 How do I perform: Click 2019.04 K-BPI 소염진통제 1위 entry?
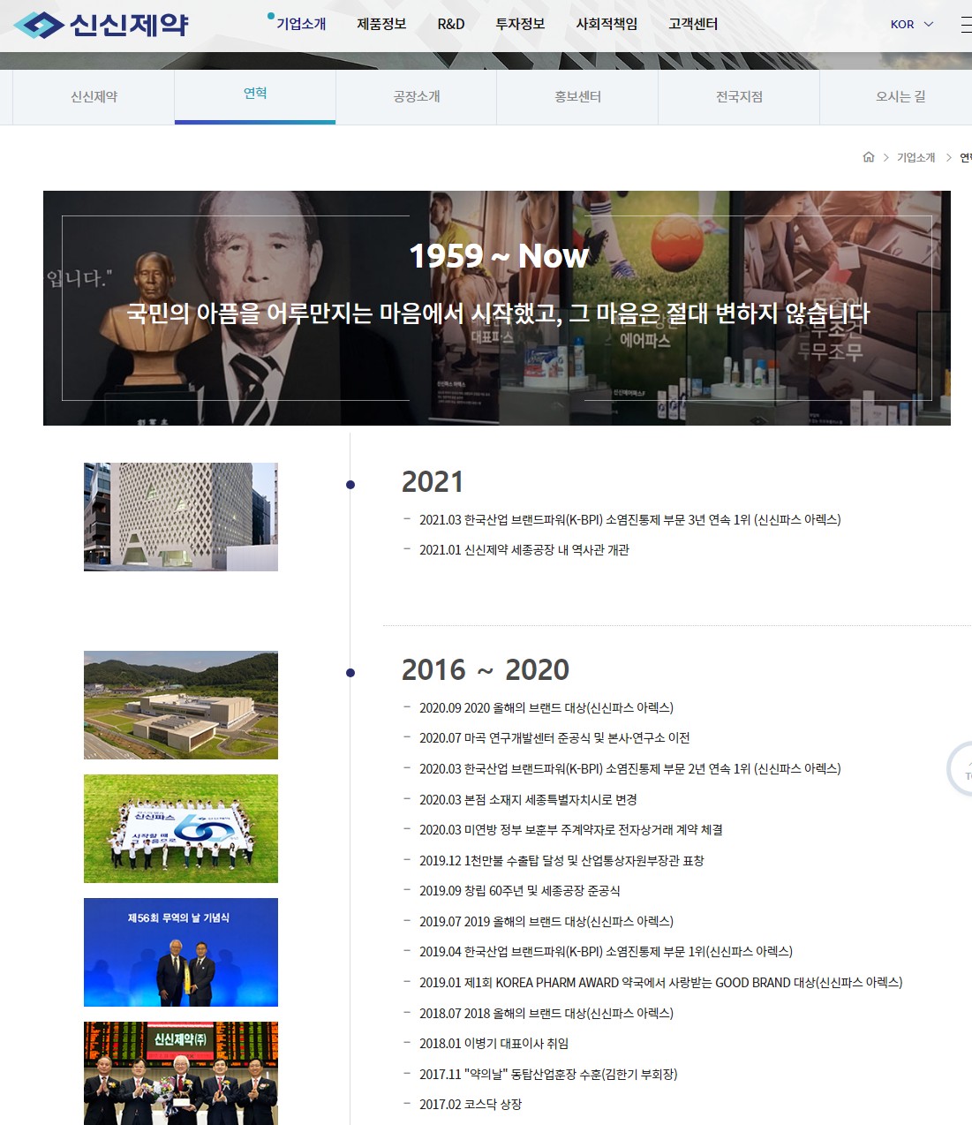[606, 952]
